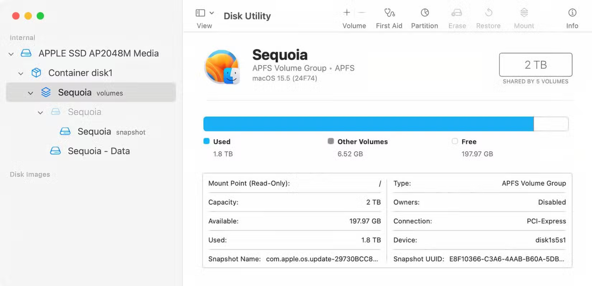Collapse the Container disk1 disclosure arrow
This screenshot has width=592, height=286.
point(21,74)
